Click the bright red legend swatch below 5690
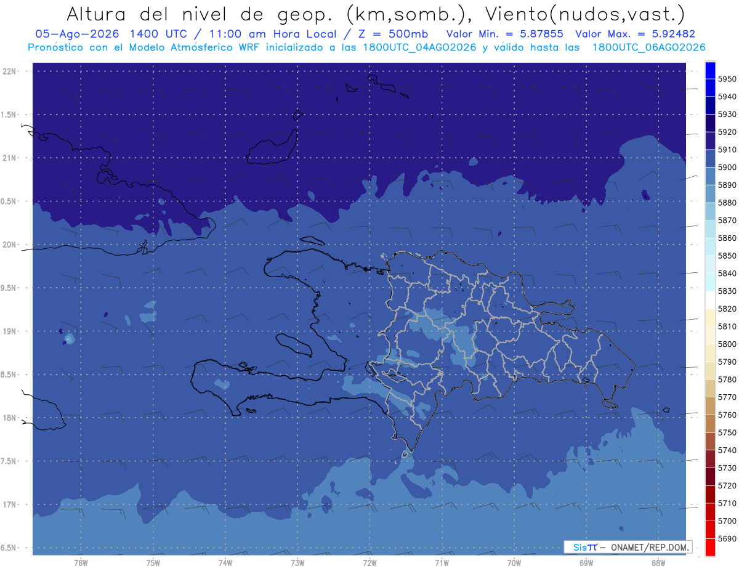The width and height of the screenshot is (739, 571). [x=710, y=547]
